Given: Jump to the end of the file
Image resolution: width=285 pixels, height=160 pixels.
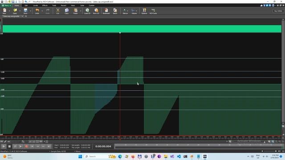Looking at the screenshot, I should (49, 146).
